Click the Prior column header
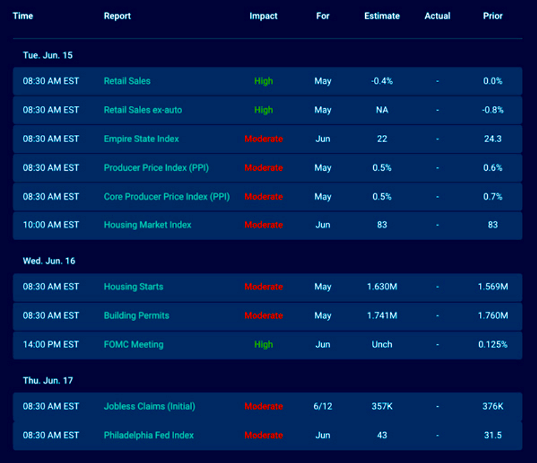The width and height of the screenshot is (537, 463). click(492, 16)
